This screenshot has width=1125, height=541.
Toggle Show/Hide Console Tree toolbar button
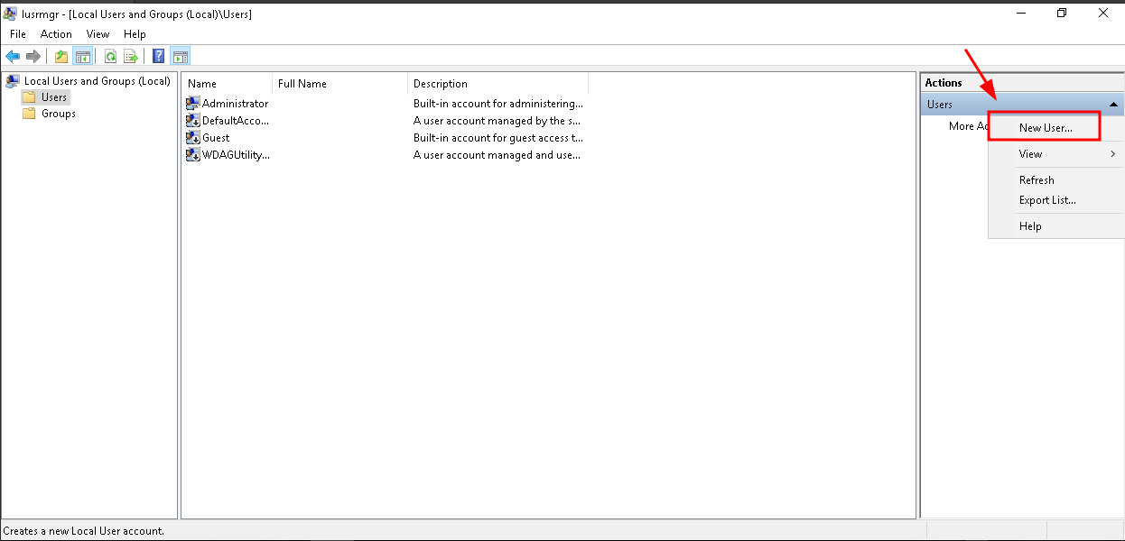click(x=82, y=56)
